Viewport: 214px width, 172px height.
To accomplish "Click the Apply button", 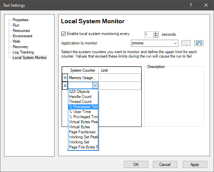I will tap(195, 165).
